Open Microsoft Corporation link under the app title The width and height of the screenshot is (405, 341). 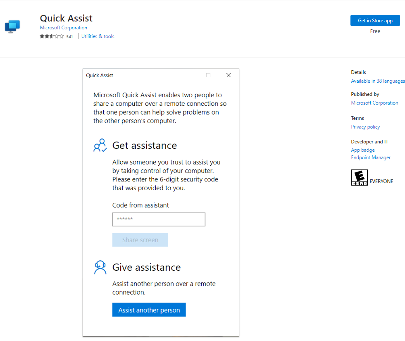click(x=63, y=28)
